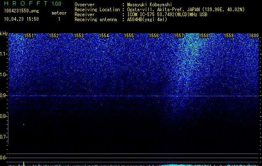The width and height of the screenshot is (262, 166).
Task: Click the 1600 time marker
Action: (x=254, y=36)
